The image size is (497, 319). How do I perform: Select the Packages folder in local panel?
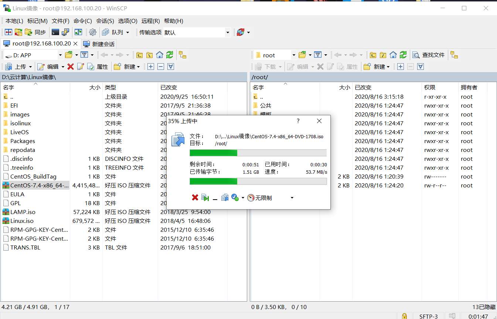pos(23,141)
